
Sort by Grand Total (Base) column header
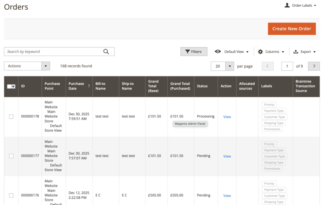point(156,86)
